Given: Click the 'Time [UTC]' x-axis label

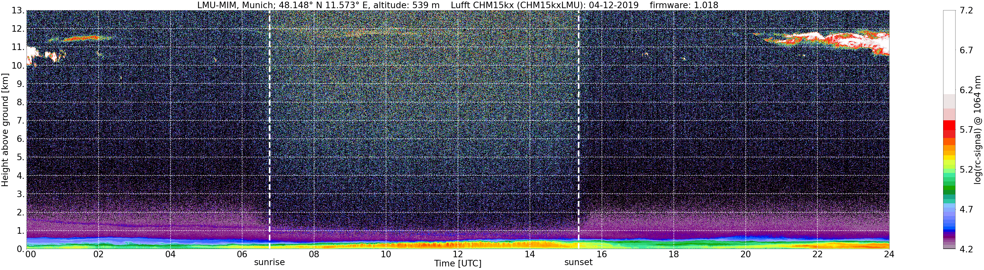Looking at the screenshot, I should [x=457, y=263].
